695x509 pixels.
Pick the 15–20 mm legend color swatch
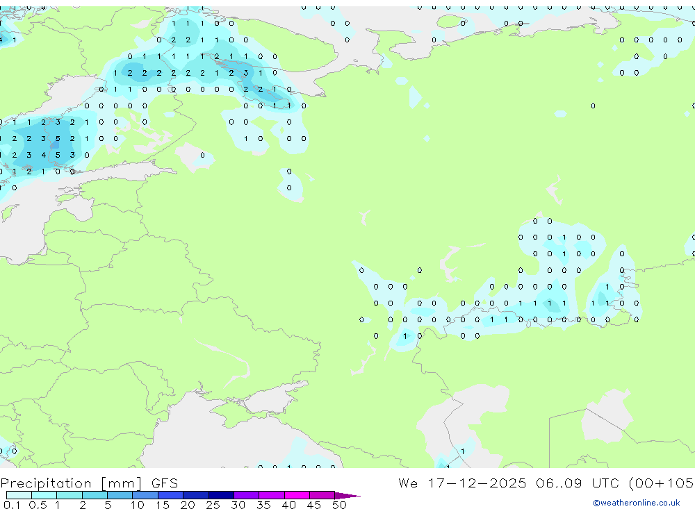[171, 495]
